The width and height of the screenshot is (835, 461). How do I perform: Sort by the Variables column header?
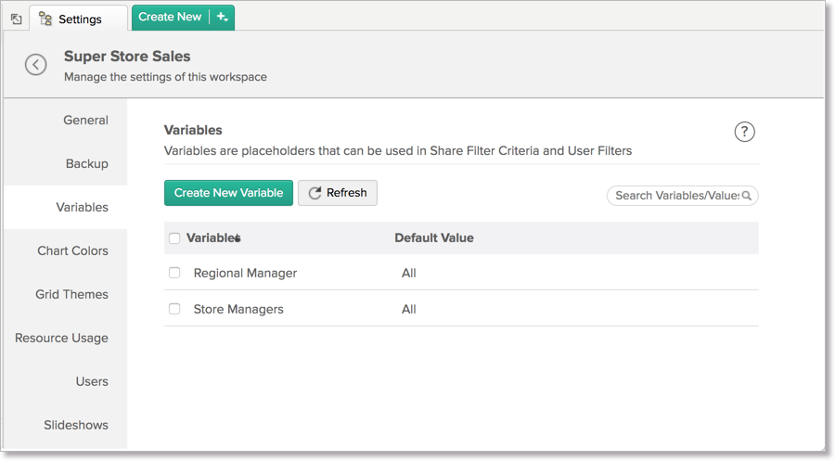(212, 238)
